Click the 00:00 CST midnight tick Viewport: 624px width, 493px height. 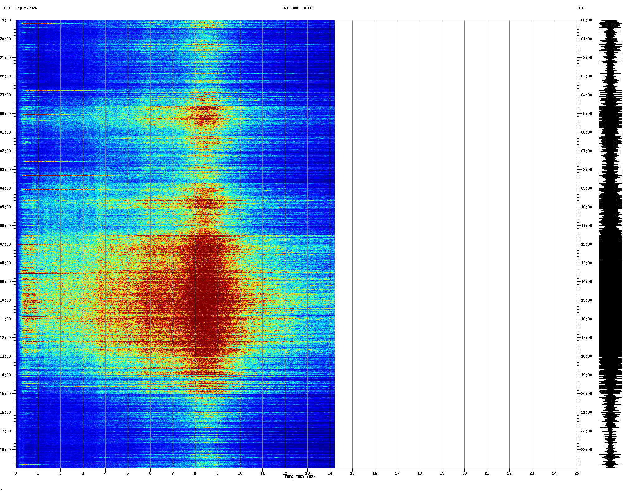coord(5,114)
